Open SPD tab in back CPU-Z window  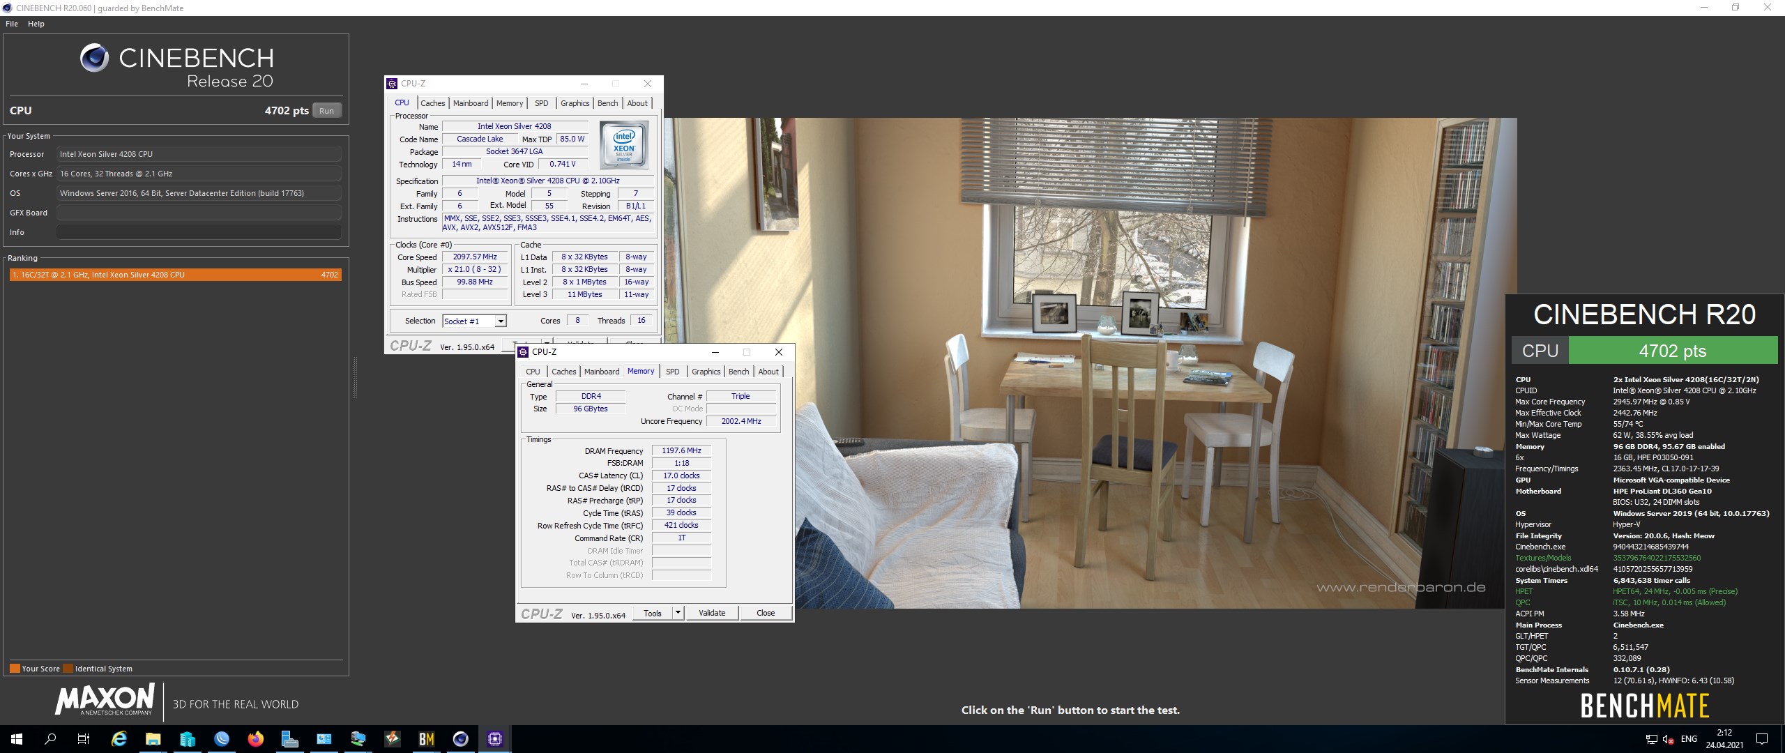pyautogui.click(x=542, y=103)
